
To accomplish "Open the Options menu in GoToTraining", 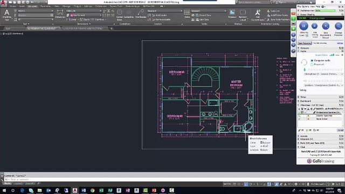I will coord(306,6).
